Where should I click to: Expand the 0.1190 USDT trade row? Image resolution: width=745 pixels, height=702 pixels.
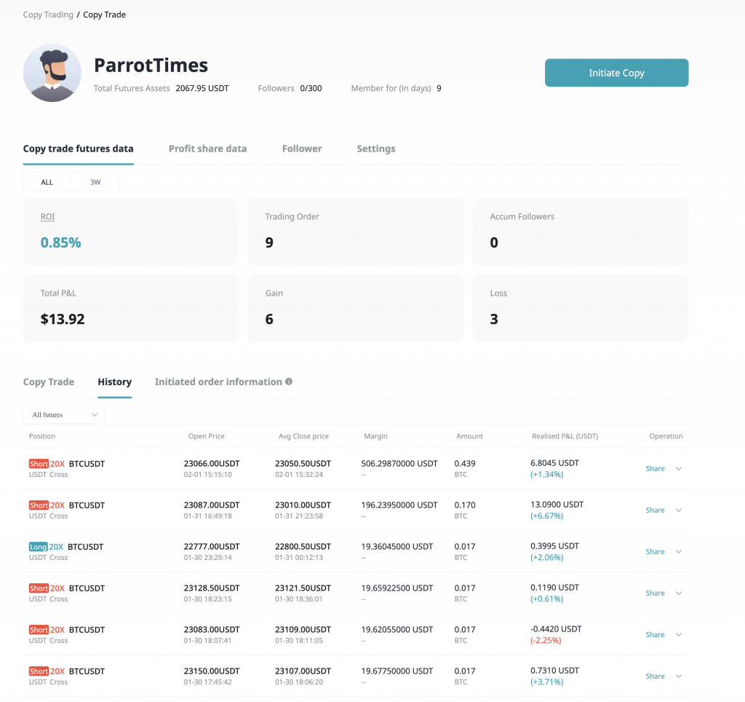679,593
